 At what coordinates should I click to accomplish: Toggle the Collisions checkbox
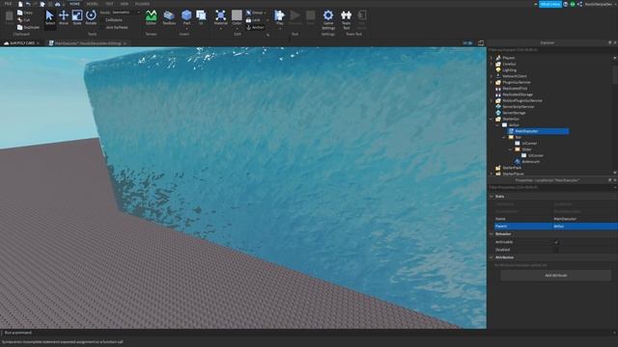point(102,19)
